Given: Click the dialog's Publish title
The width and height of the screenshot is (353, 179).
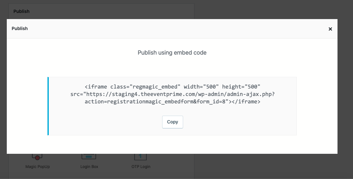Looking at the screenshot, I should (x=20, y=28).
